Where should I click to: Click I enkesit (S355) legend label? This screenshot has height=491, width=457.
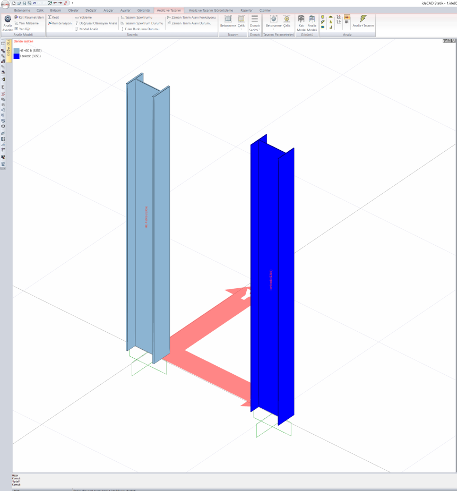point(30,56)
